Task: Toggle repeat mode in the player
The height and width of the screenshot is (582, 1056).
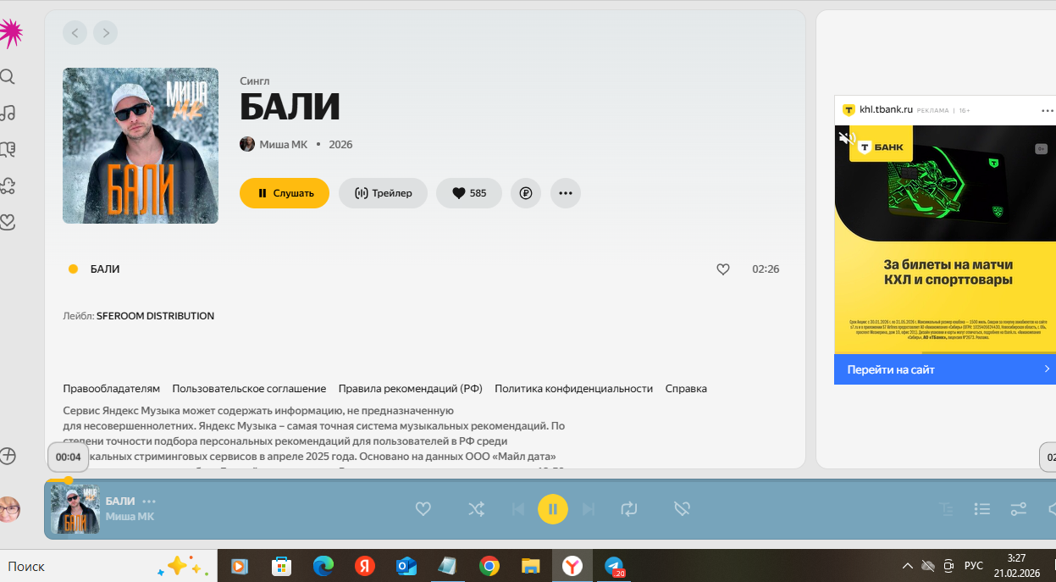Action: pyautogui.click(x=628, y=509)
